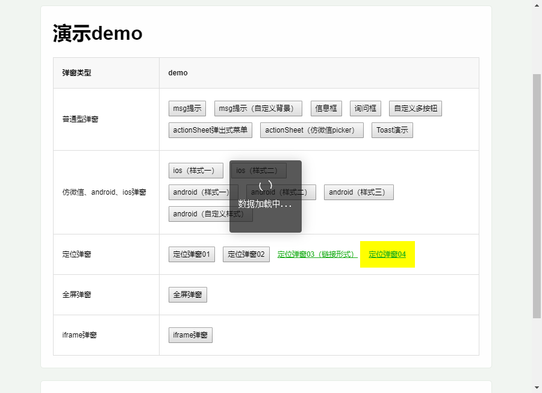Show the Toast演示 popup

392,130
